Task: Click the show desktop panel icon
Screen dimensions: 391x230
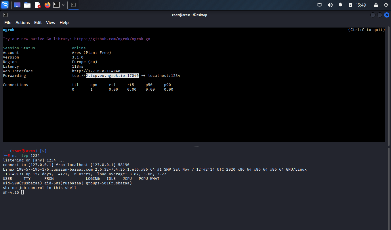Action: click(17, 5)
